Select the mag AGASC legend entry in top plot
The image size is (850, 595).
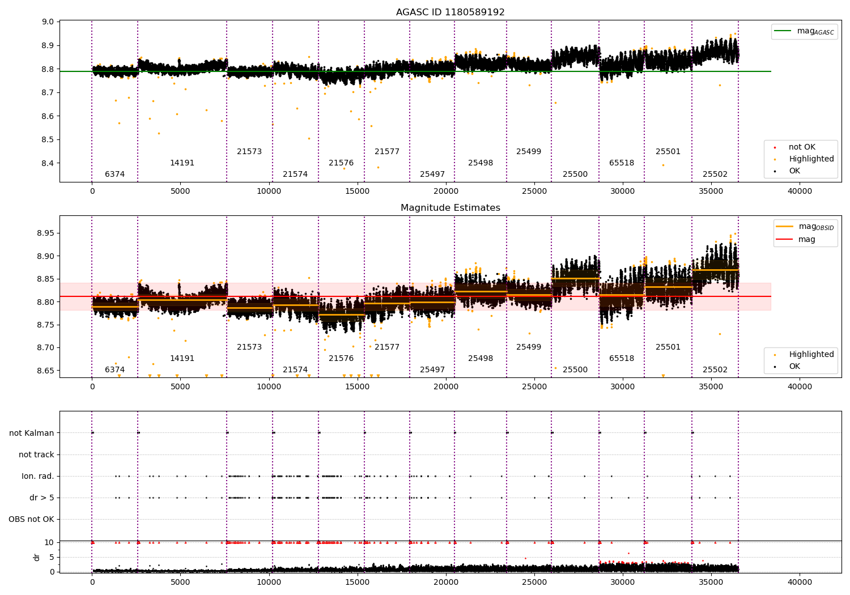(x=804, y=31)
